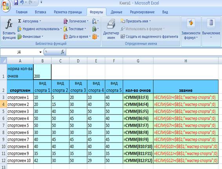The image size is (222, 169).
Task: Open Calculation (Вычисление) group
Action: [x=211, y=29]
